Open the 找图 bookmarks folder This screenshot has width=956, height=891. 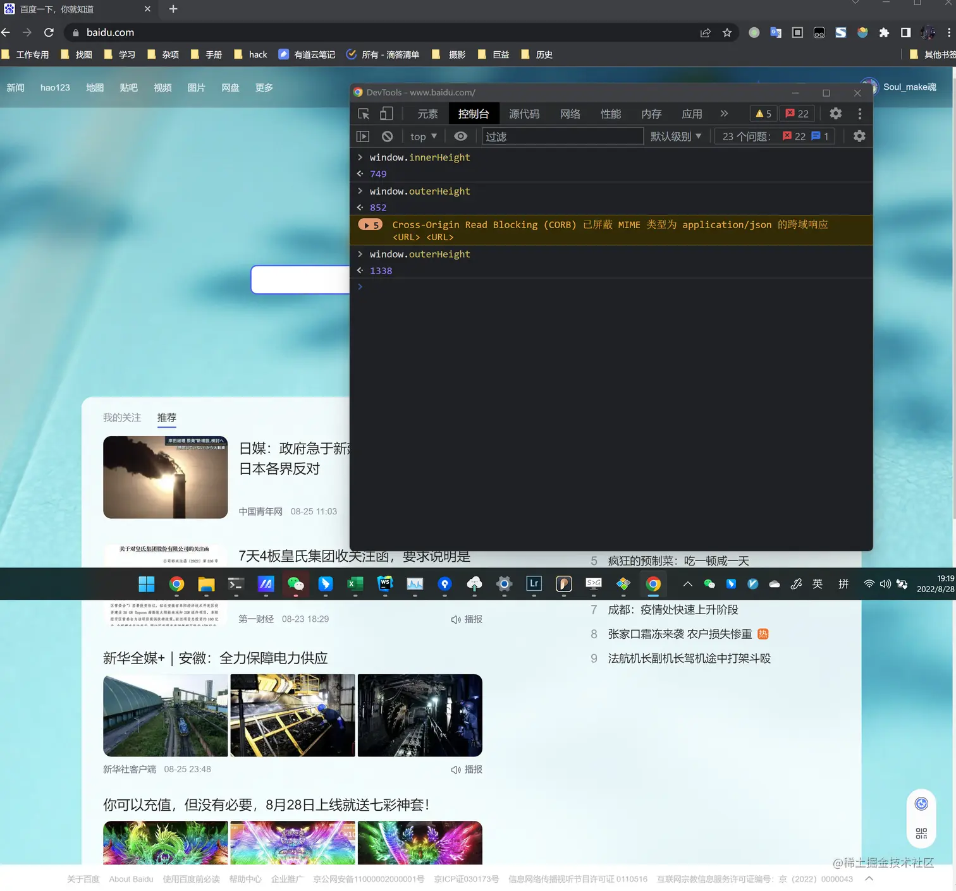(x=77, y=55)
